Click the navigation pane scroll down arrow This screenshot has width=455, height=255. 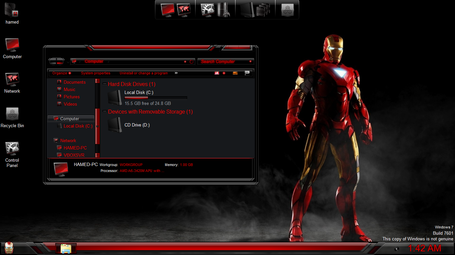(x=97, y=155)
